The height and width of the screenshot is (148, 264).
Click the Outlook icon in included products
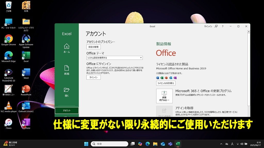(171, 78)
